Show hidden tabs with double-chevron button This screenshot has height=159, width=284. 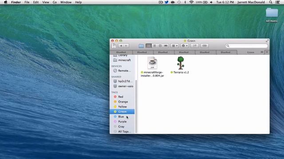pyautogui.click(x=262, y=52)
